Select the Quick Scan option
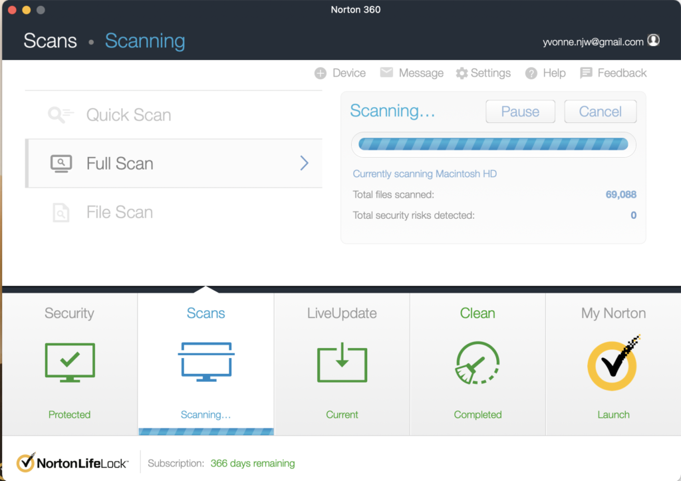The height and width of the screenshot is (481, 681). click(174, 114)
